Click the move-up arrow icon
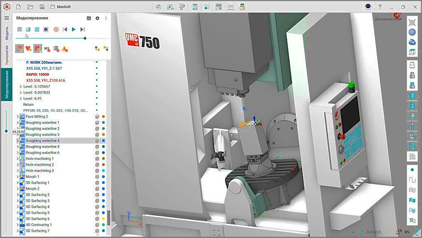422x238 pixels. click(x=97, y=48)
